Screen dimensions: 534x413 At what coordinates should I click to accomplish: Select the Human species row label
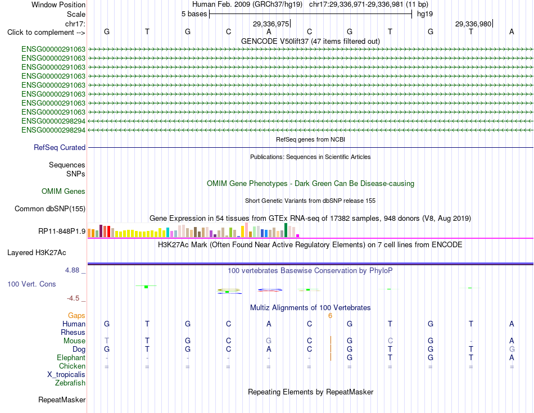tap(74, 324)
